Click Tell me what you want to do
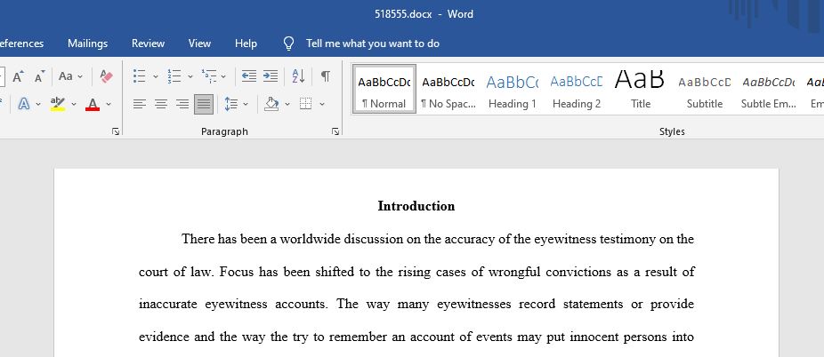Screen dimensions: 824x357 373,44
